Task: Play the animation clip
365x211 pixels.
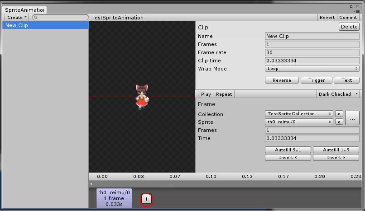Action: click(206, 94)
